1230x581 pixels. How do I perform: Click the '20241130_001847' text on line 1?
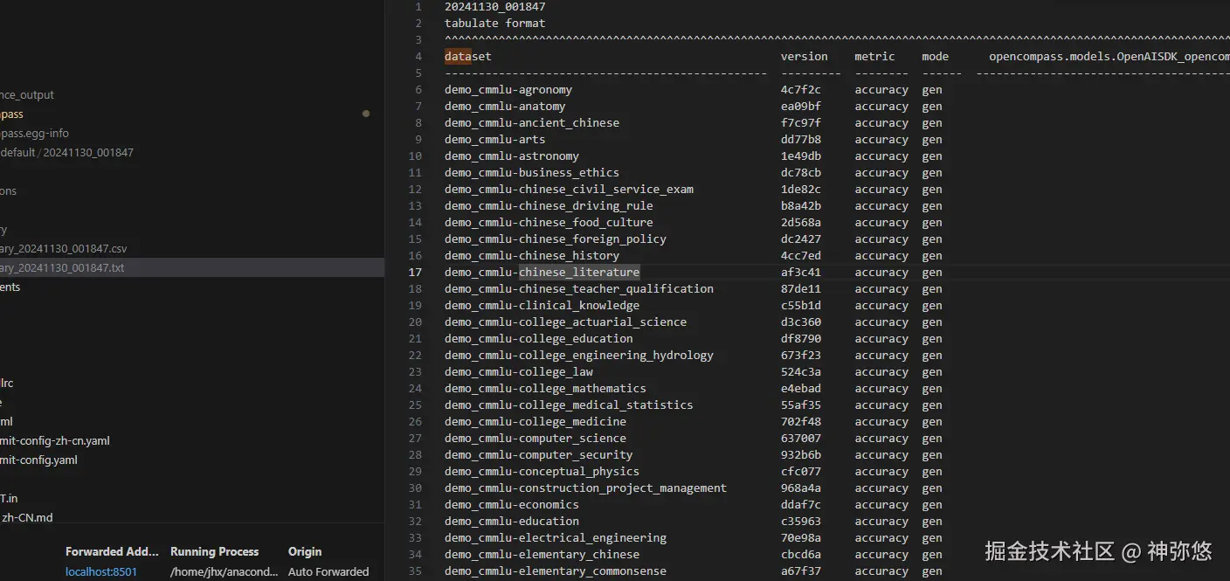[495, 6]
